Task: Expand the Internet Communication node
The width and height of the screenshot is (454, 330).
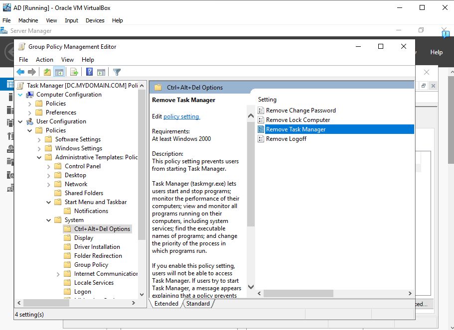Action: point(58,274)
